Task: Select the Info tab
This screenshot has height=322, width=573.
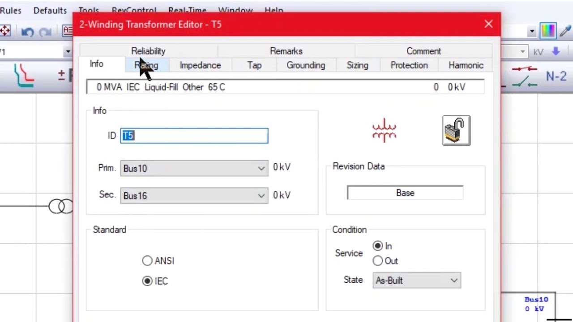Action: 96,64
